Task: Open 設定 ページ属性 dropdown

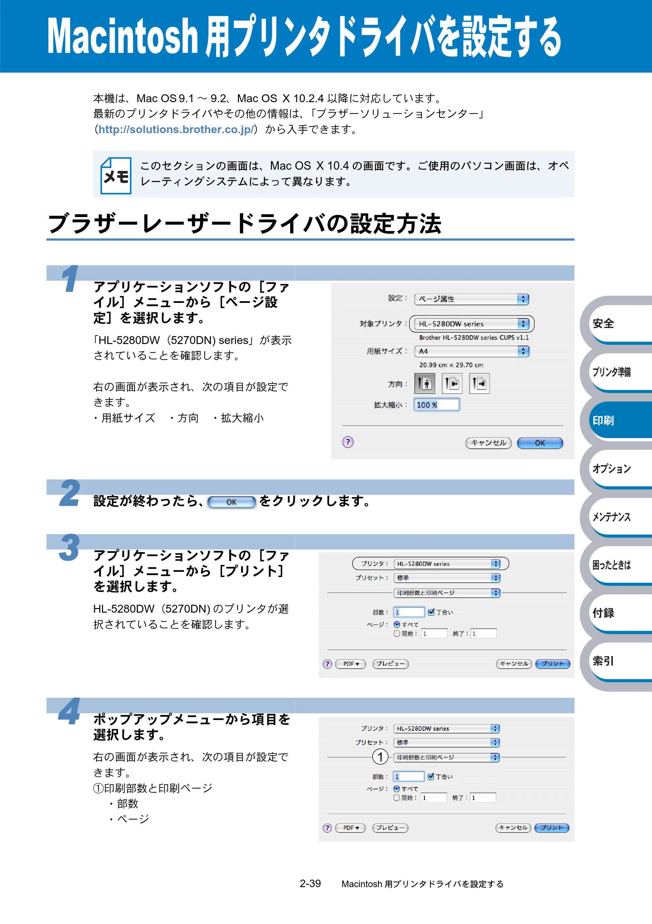Action: coord(471,299)
